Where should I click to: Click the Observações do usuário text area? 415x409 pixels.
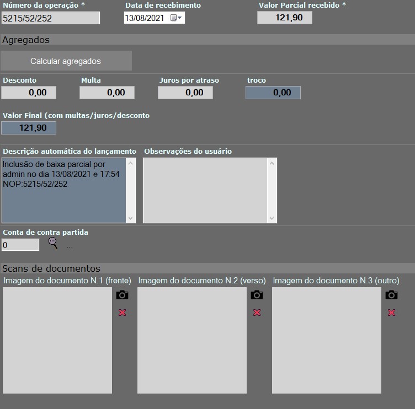point(205,190)
